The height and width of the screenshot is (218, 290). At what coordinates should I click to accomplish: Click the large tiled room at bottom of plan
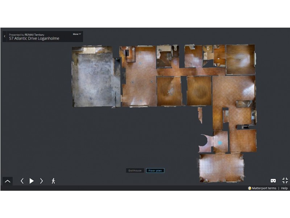click(220, 167)
